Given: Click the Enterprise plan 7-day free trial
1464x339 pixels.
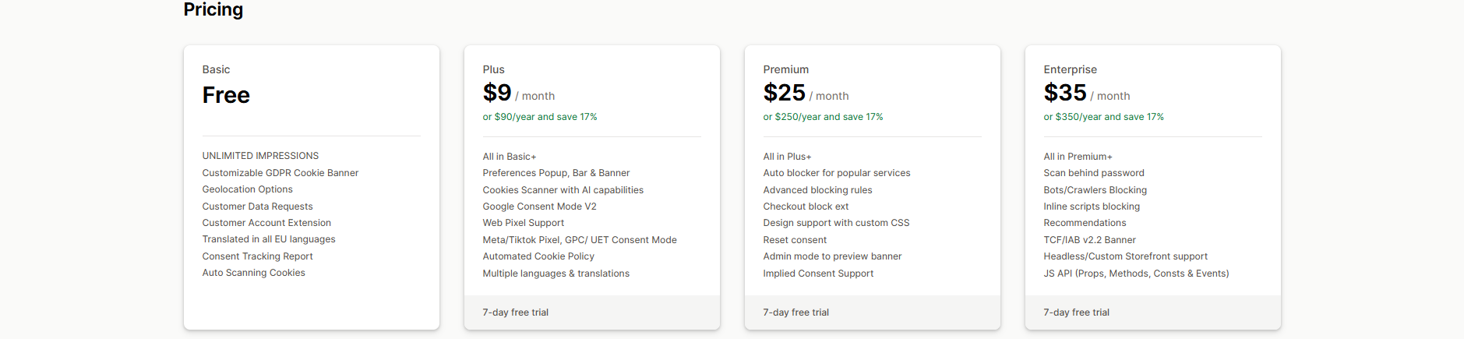Looking at the screenshot, I should [1076, 313].
